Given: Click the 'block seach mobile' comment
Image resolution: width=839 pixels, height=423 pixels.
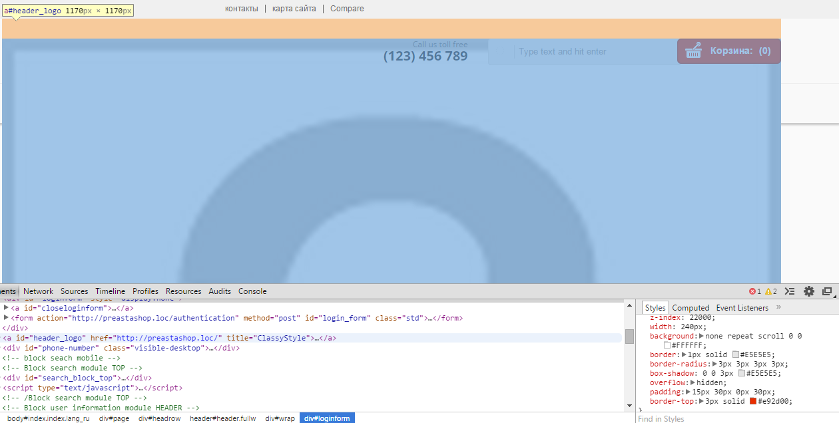Looking at the screenshot, I should tap(62, 358).
